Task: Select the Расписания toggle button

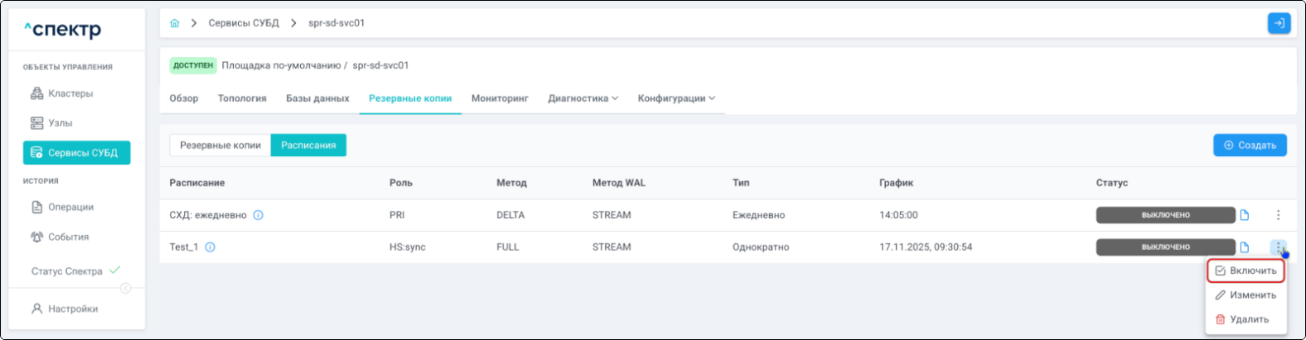Action: (308, 145)
